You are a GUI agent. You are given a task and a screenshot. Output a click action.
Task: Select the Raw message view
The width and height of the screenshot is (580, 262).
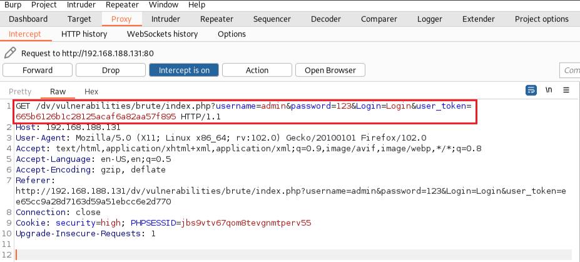pyautogui.click(x=58, y=92)
